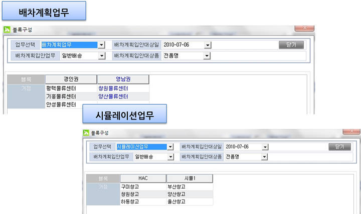This screenshot has width=361, height=214.
Task: Click the 평택물류센터 cell
Action: tap(71, 88)
